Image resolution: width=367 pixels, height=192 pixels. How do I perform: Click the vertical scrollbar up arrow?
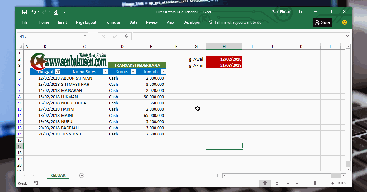pos(349,47)
